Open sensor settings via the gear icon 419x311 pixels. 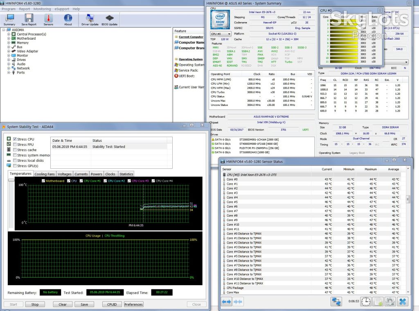390,302
